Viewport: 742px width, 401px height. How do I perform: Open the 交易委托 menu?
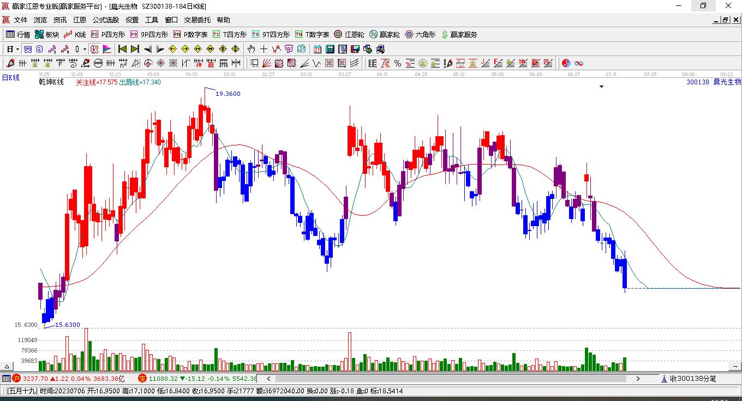tap(198, 20)
